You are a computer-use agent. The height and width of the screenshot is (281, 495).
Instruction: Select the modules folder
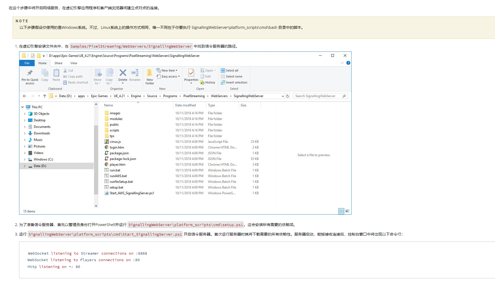pos(116,119)
